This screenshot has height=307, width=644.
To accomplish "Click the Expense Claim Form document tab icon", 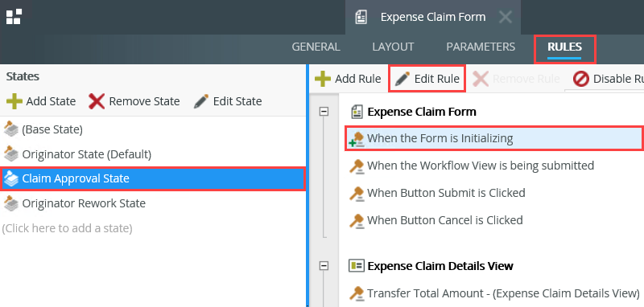I will 361,17.
